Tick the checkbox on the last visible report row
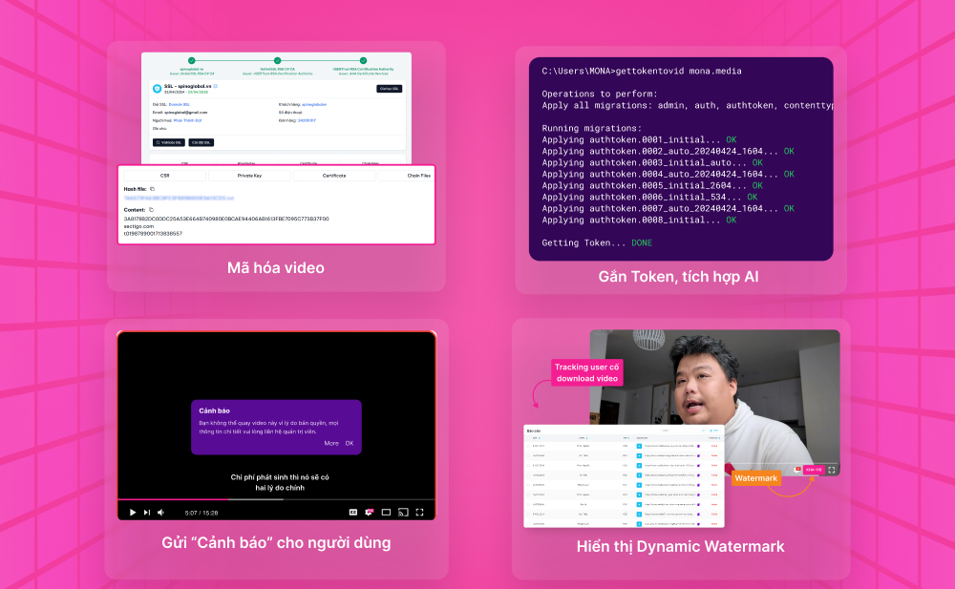The width and height of the screenshot is (955, 589). [528, 522]
